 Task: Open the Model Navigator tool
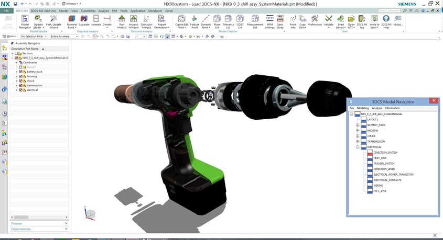point(25,21)
